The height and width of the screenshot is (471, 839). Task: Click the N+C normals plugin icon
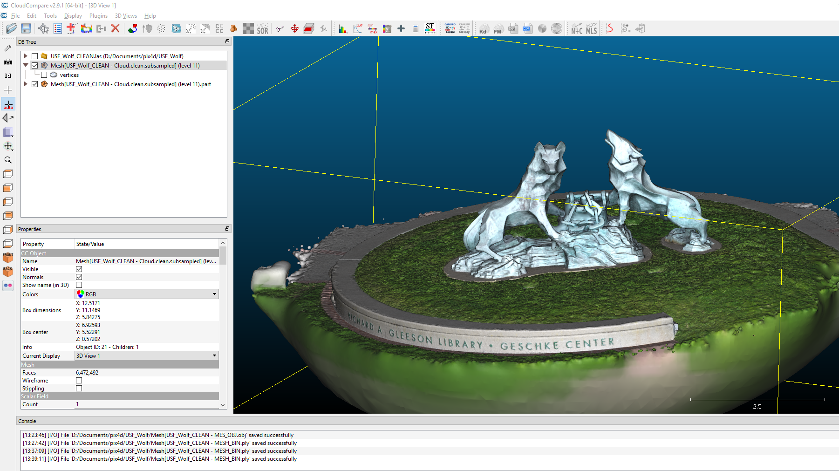click(577, 28)
